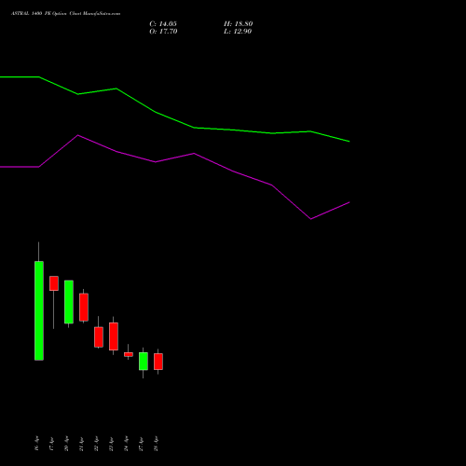The height and width of the screenshot is (466, 466).
Task: Click the 16 Apr date label
Action: [36, 444]
